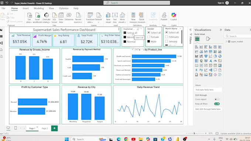Screen dimensions: 251x141
Task: Open Month Name slicer dropdown chevron
Action: click(180, 28)
